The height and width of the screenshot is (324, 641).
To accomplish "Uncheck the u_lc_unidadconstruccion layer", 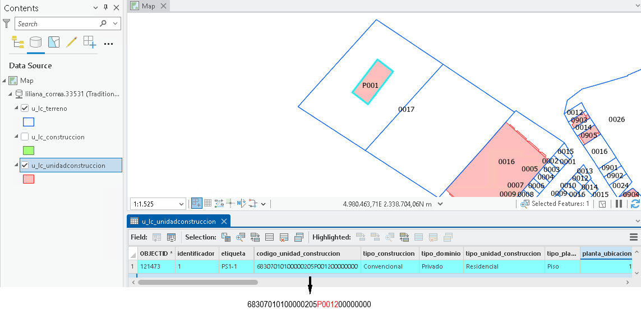I will [25, 165].
